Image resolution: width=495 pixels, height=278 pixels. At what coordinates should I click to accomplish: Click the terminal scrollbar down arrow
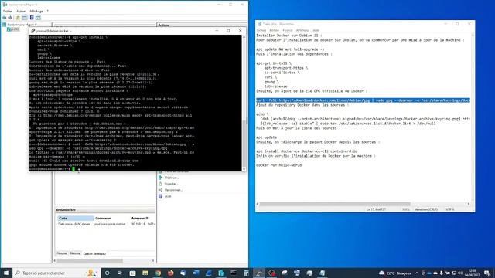pyautogui.click(x=244, y=169)
